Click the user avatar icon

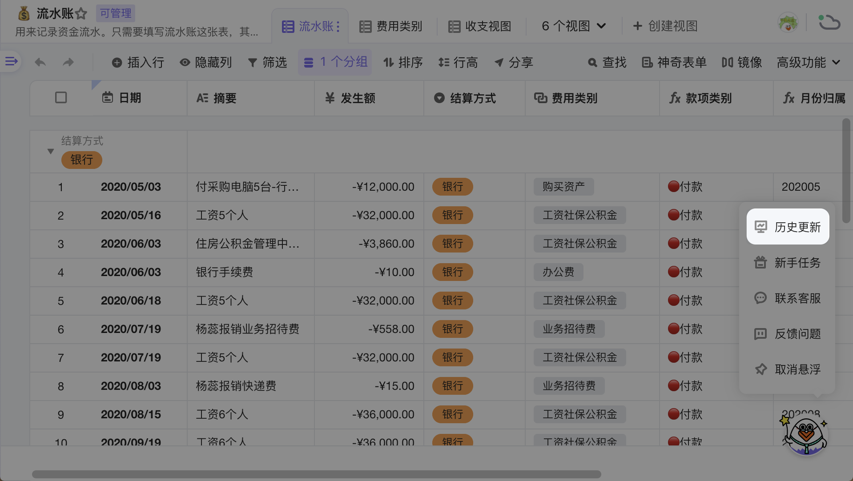pos(788,23)
